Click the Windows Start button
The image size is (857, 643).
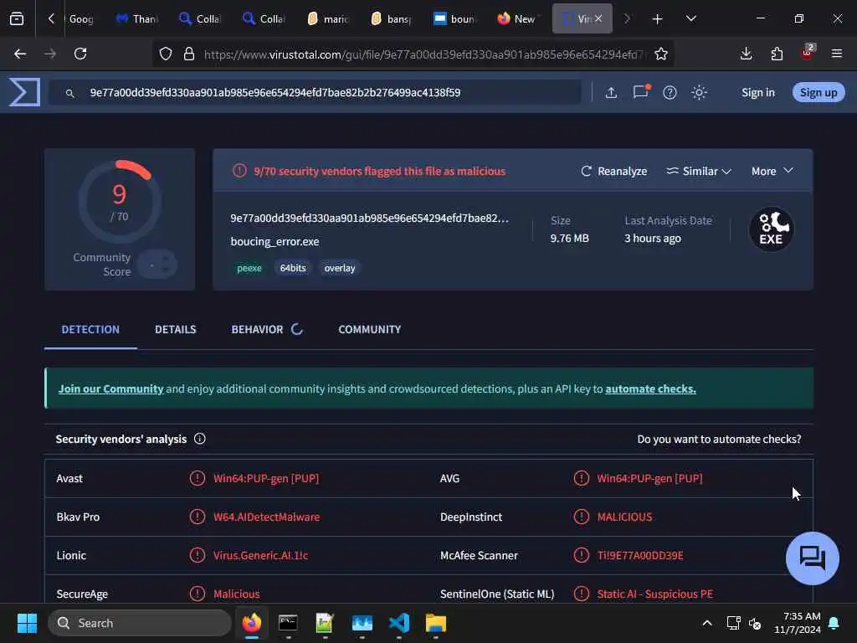point(27,623)
